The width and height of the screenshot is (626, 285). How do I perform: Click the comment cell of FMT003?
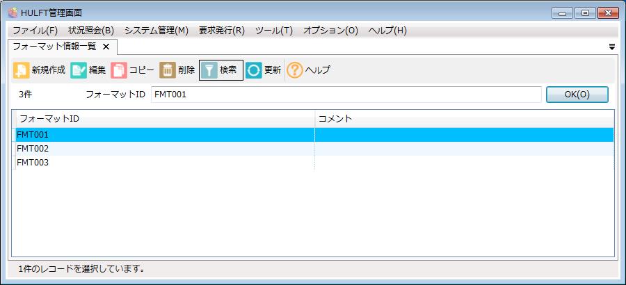coord(465,163)
